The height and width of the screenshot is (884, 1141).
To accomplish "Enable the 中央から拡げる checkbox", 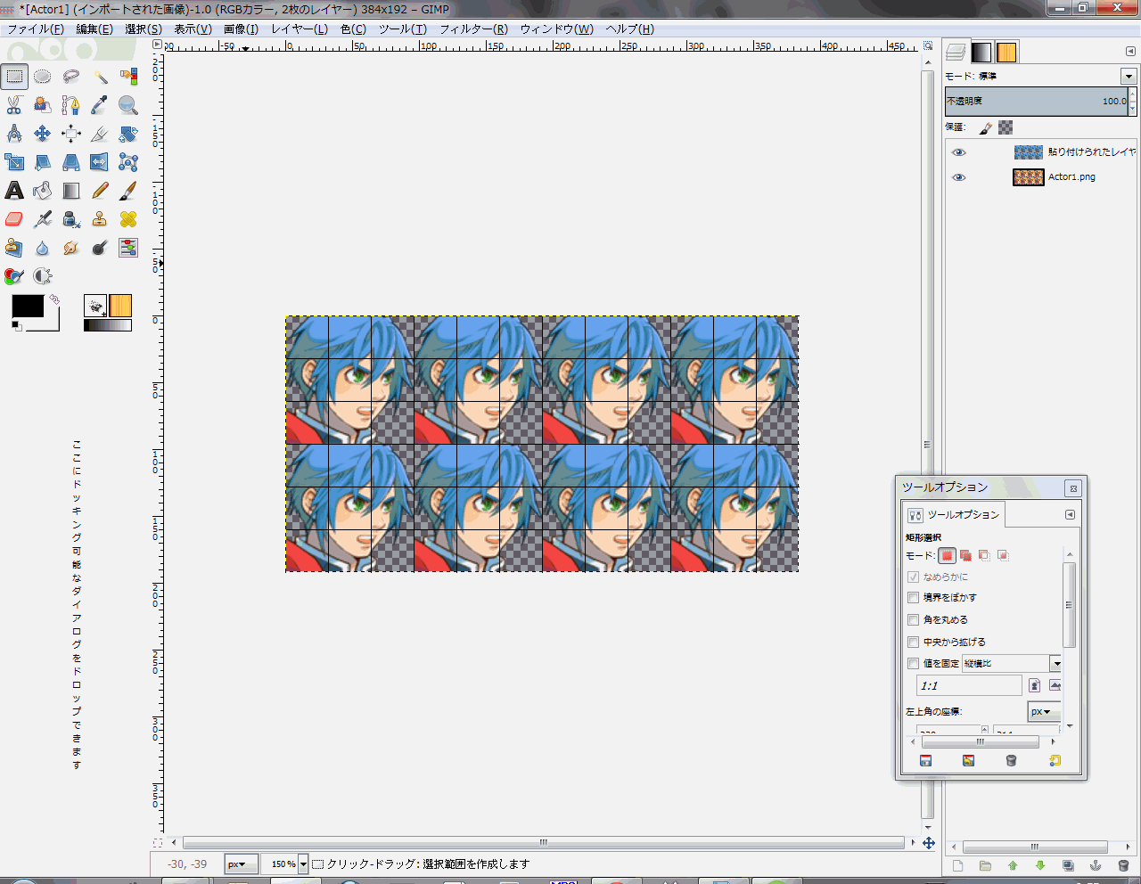I will [913, 643].
